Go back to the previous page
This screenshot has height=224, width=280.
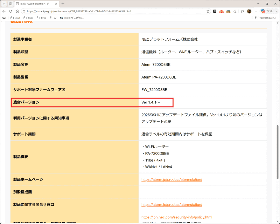tap(4, 11)
